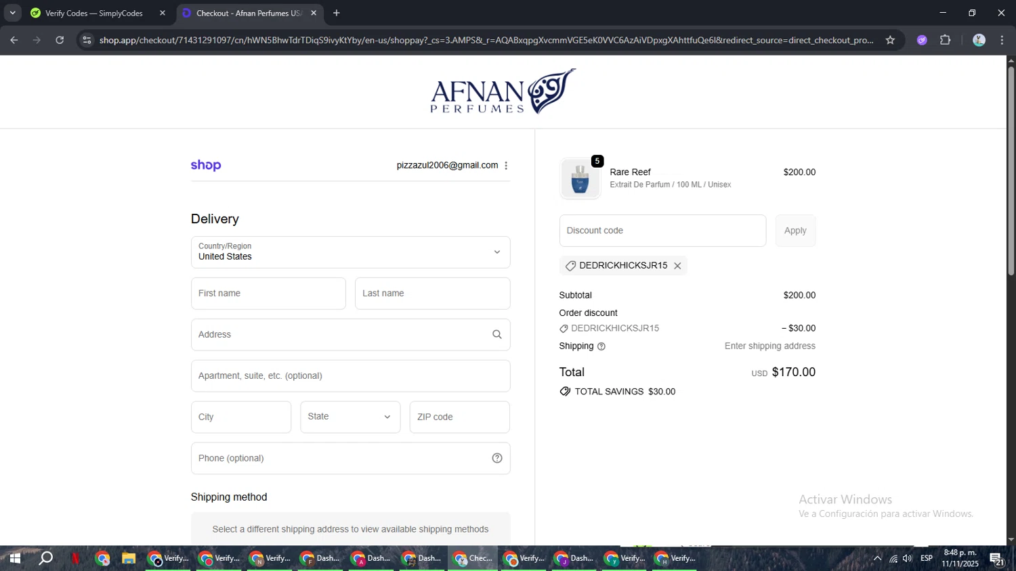Click the First name field
Screen dimensions: 1016x571
[268, 294]
